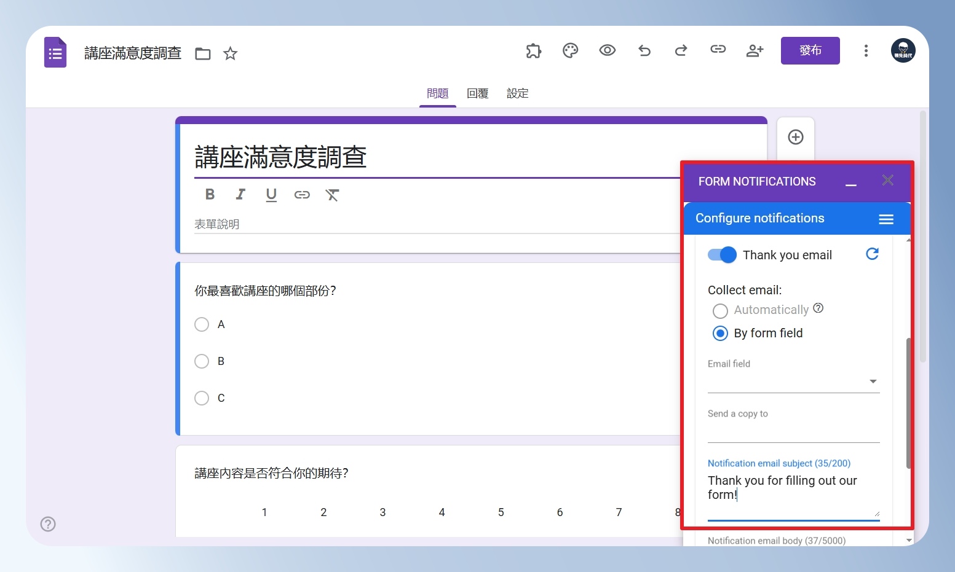Open the theme palette customizer
The image size is (955, 572).
click(571, 50)
